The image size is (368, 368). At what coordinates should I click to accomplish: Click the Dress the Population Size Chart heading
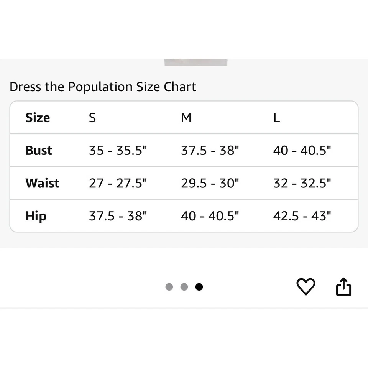103,87
